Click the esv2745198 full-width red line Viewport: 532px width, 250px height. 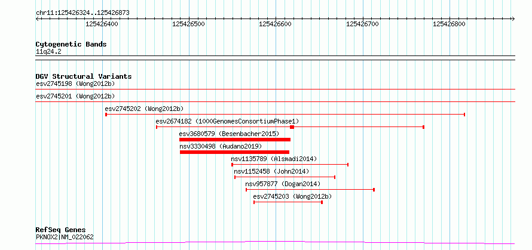(x=276, y=89)
